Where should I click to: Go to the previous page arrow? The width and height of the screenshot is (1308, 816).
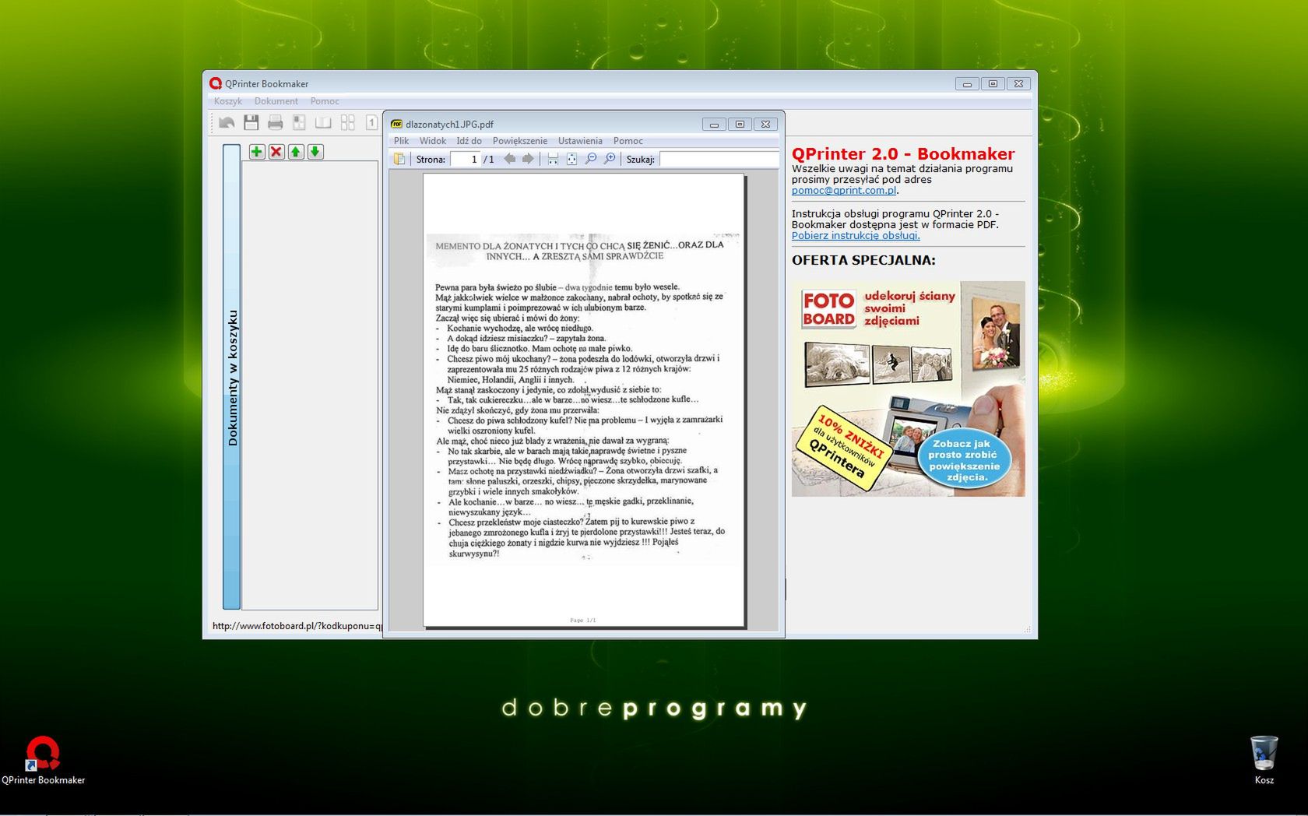tap(509, 159)
